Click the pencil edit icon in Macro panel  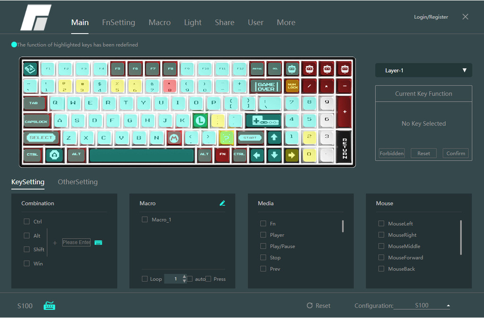[x=222, y=203]
